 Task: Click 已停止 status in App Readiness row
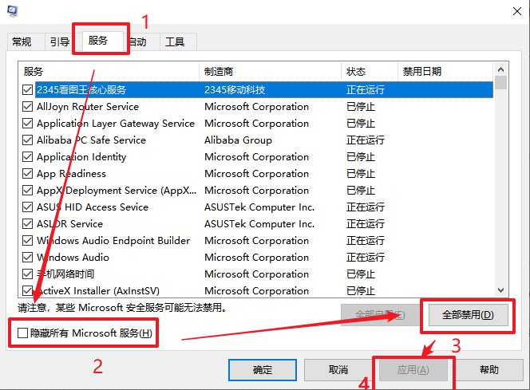[360, 174]
